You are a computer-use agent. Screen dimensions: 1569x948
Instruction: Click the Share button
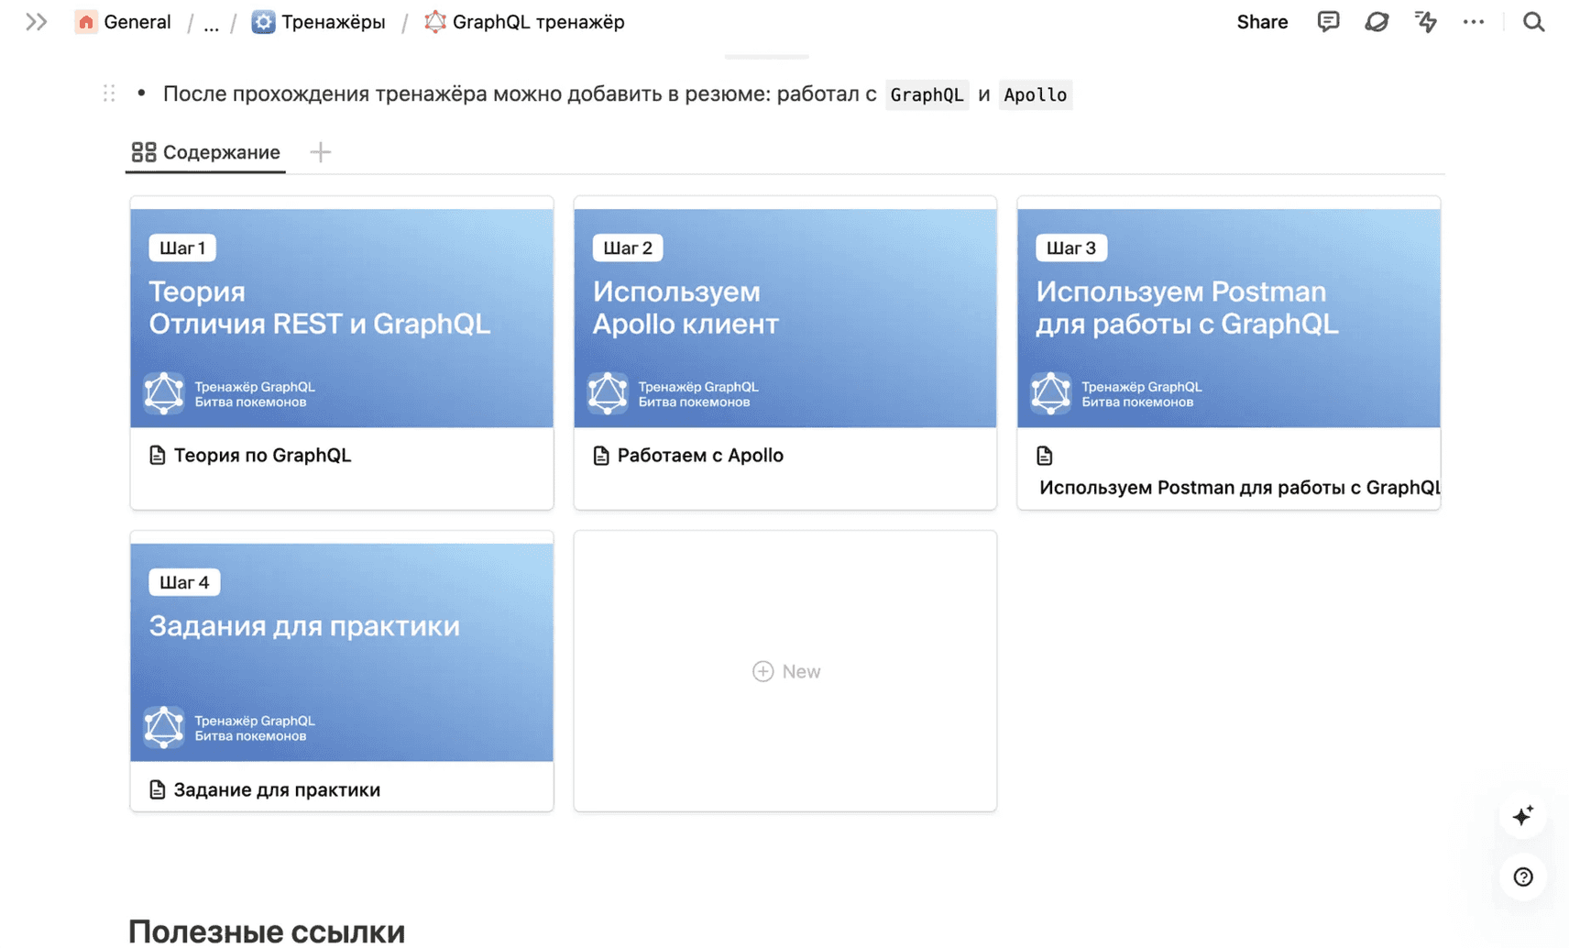[1261, 22]
